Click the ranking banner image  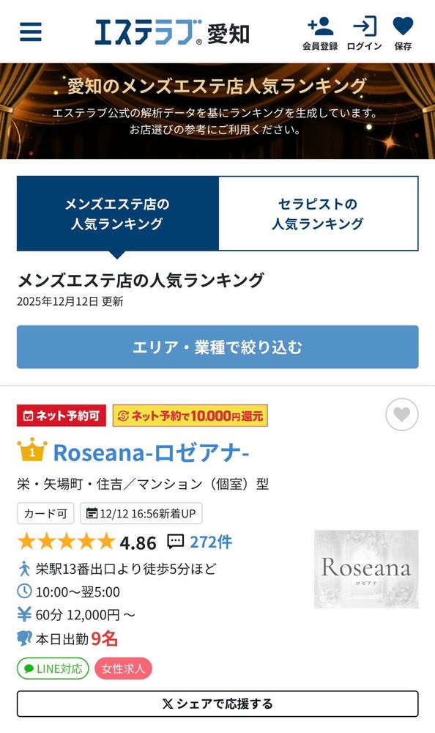point(218,111)
